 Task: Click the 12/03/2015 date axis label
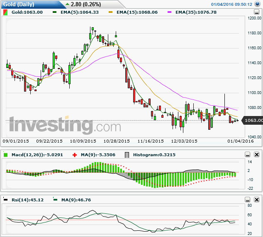pos(184,141)
